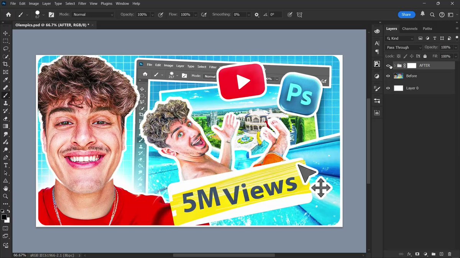Switch to the Channels tab
Viewport: 460px width, 258px height.
[410, 29]
